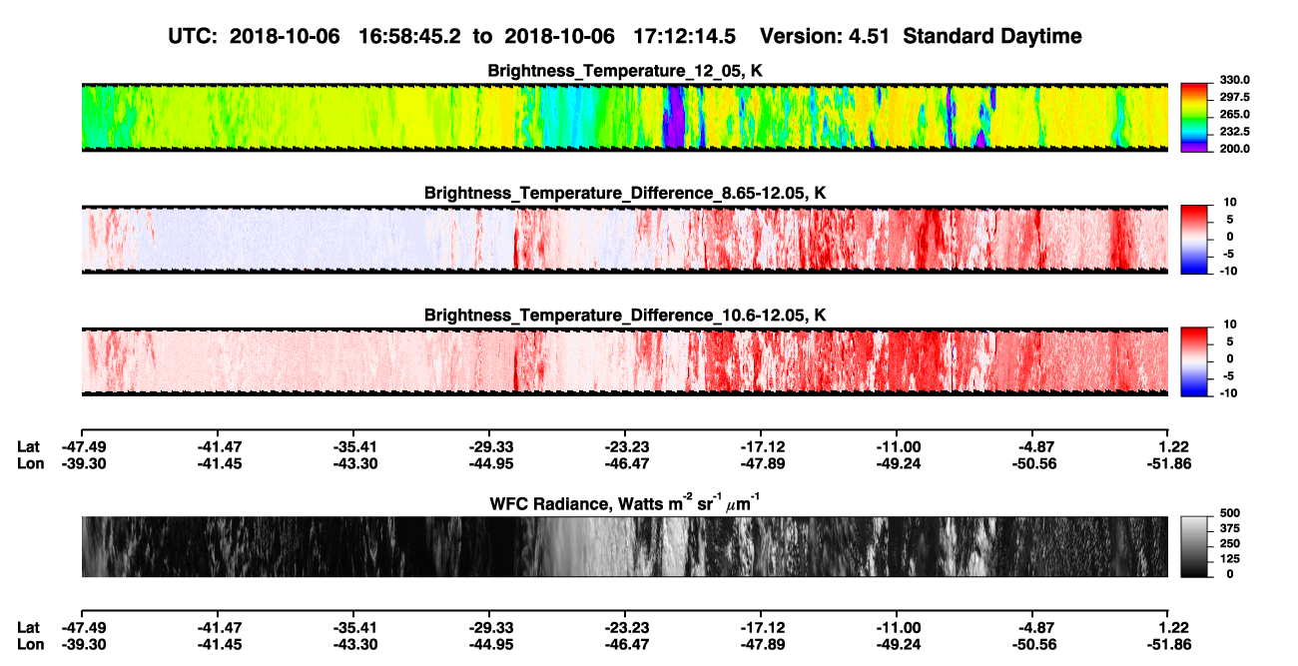Click latitude -29.33 on the axis above WFC title
Viewport: 1298px width, 666px height.
coord(489,446)
